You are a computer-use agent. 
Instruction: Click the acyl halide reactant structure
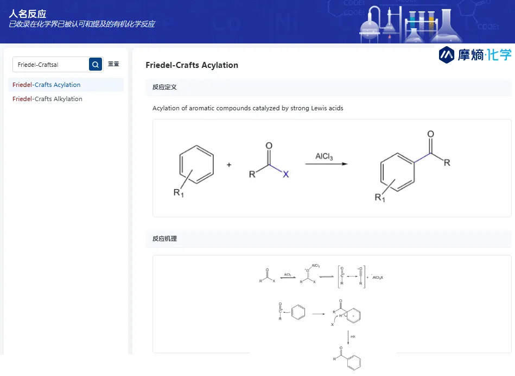269,162
